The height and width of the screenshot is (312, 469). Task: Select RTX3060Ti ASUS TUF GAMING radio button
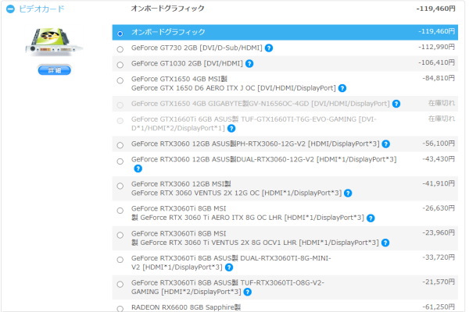[x=120, y=284]
